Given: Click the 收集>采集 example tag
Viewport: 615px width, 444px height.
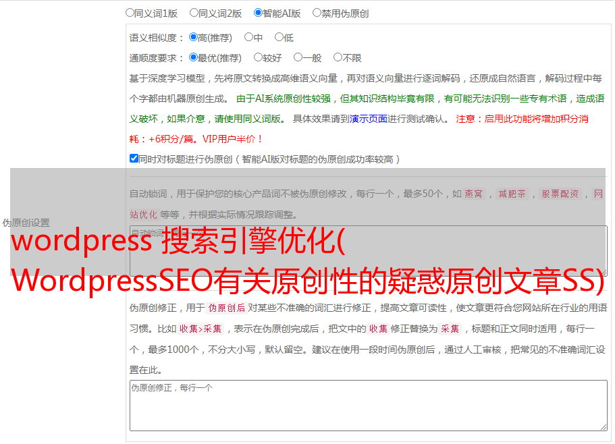Looking at the screenshot, I should (200, 329).
